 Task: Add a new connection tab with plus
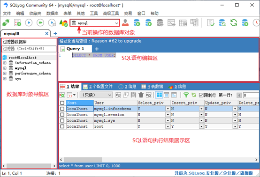(55, 34)
